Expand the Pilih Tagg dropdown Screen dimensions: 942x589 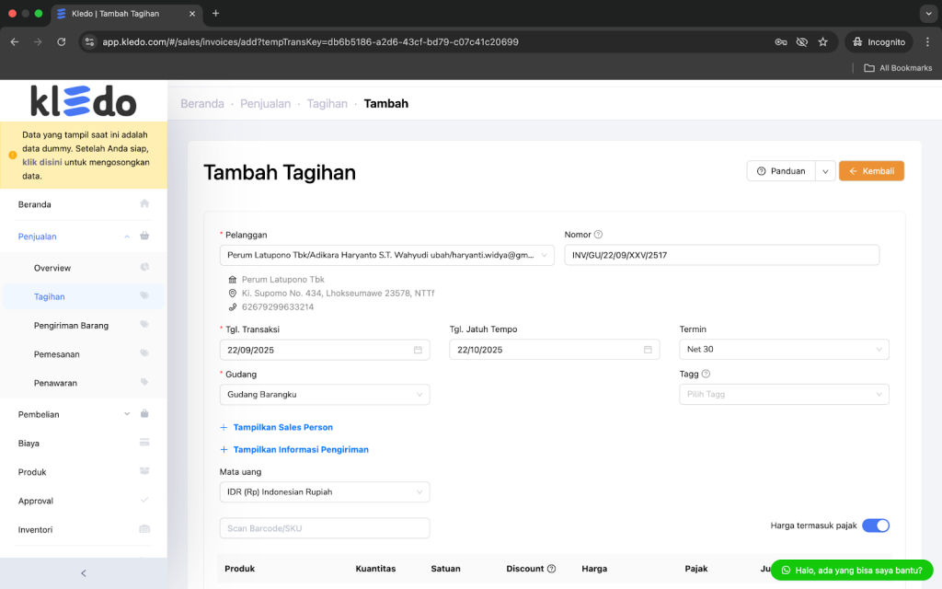(784, 395)
